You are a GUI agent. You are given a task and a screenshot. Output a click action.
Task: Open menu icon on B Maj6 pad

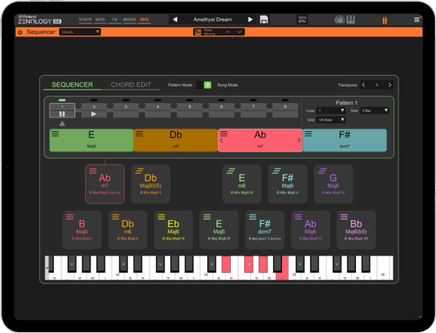click(x=70, y=217)
